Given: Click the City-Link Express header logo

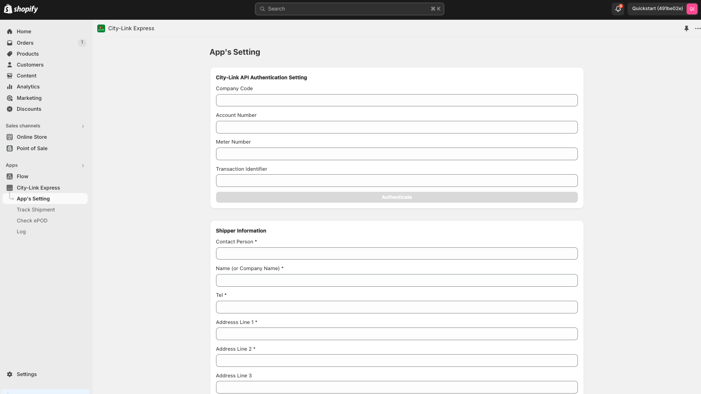Looking at the screenshot, I should pos(101,28).
